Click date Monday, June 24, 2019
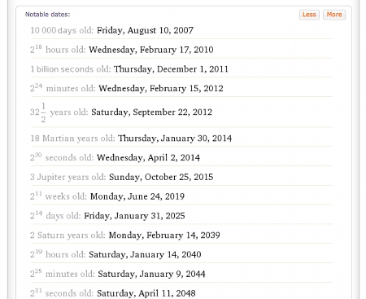The image size is (366, 299). click(137, 196)
